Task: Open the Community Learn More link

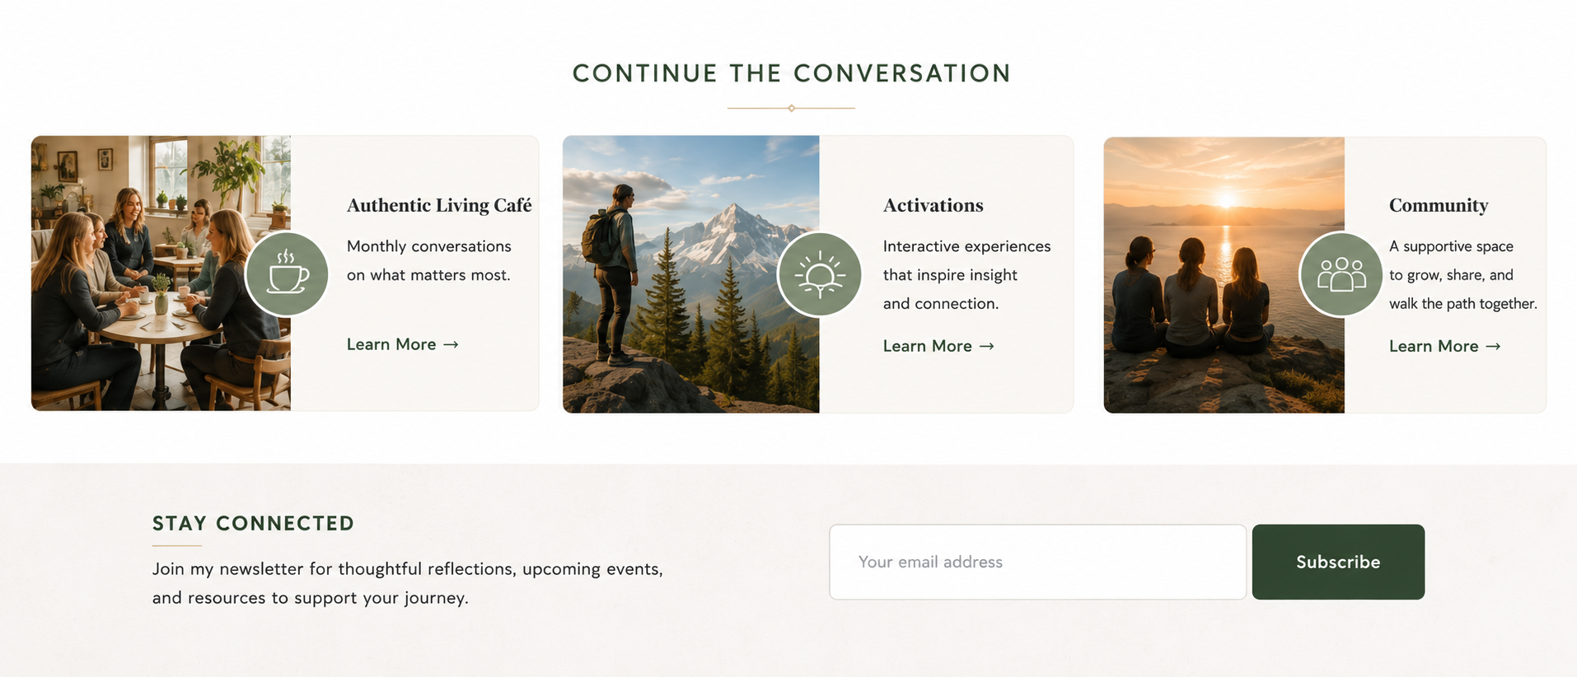Action: pyautogui.click(x=1444, y=346)
